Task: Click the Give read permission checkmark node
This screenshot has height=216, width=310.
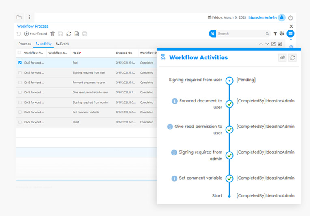Action: [229, 130]
